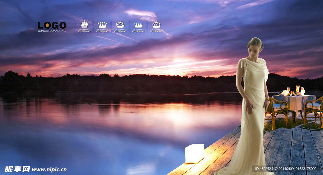Click the black LOGO wordmark
Image resolution: width=323 pixels, height=175 pixels.
(x=52, y=25)
